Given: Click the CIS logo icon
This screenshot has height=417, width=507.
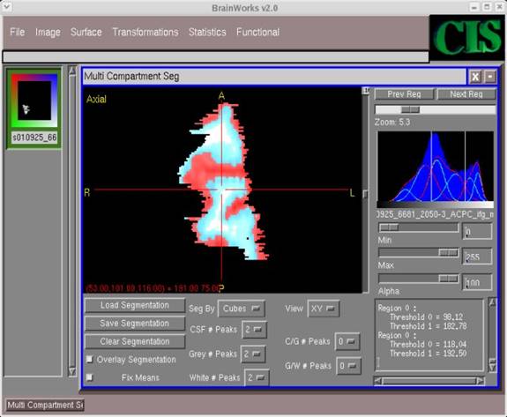Looking at the screenshot, I should pyautogui.click(x=467, y=37).
